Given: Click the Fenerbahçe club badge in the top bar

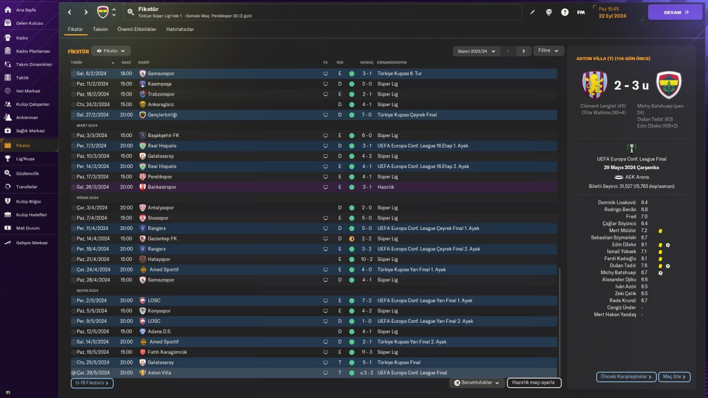Looking at the screenshot, I should [x=103, y=12].
